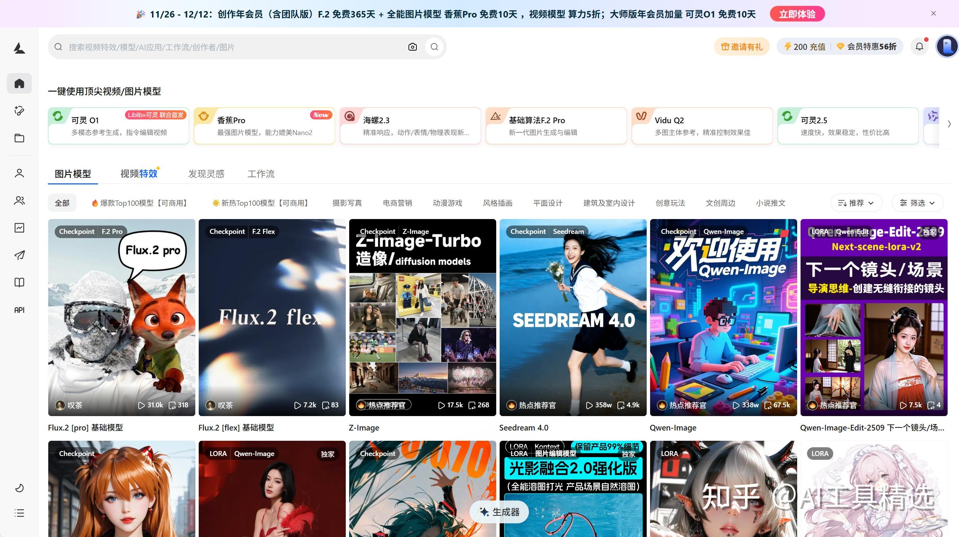
Task: Open the folder icon in sidebar
Action: pyautogui.click(x=19, y=138)
